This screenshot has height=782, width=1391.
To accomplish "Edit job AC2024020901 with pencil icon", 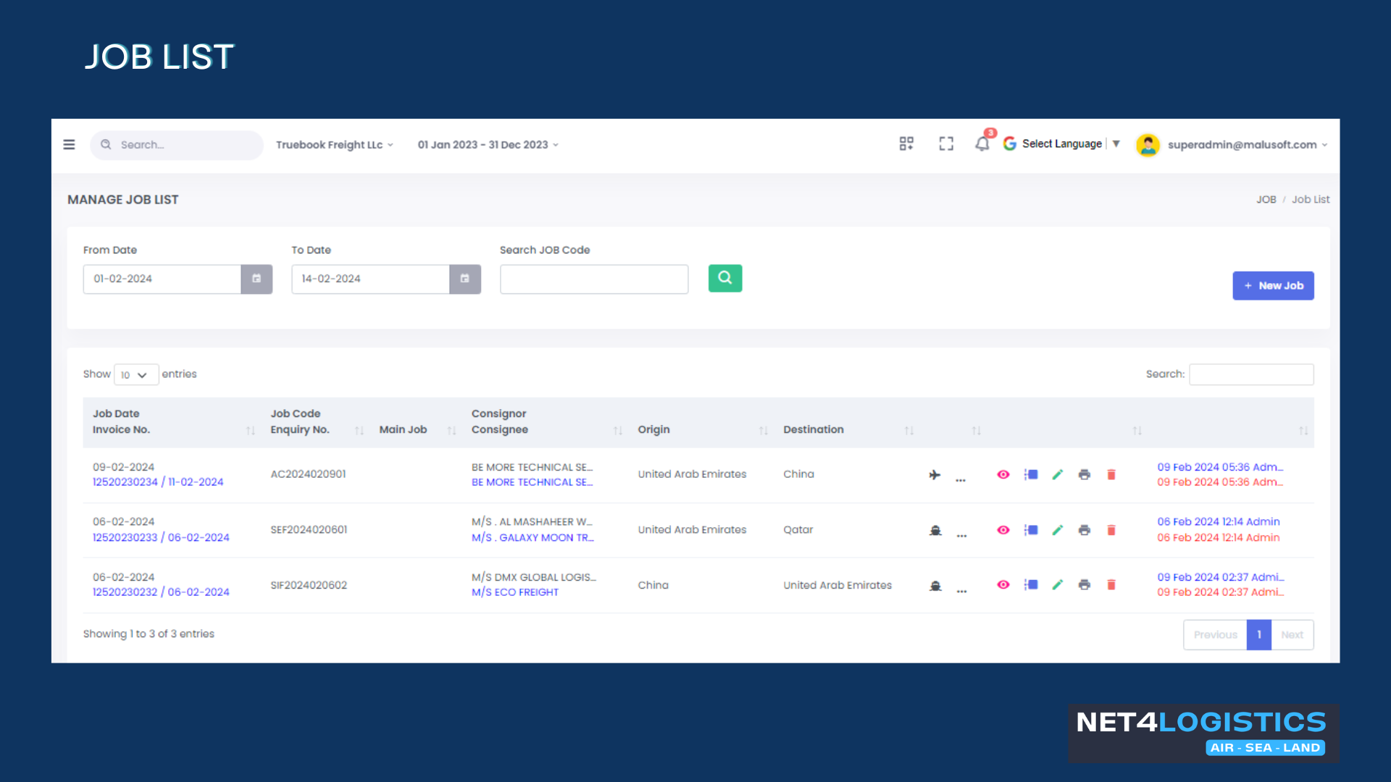I will pos(1058,475).
